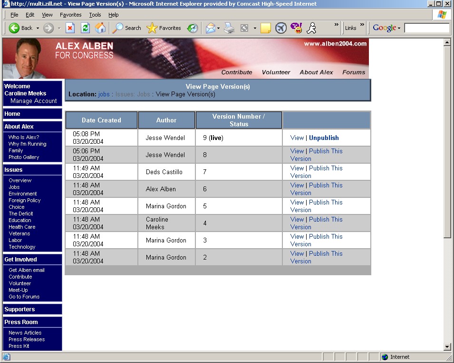Click Unpublish for version 9
Image resolution: width=454 pixels, height=363 pixels.
click(x=324, y=138)
